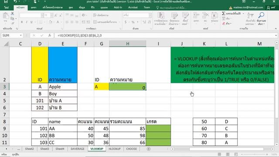Click the Copy icon in the clipboard group
This screenshot has height=157, width=279.
(x=12, y=18)
